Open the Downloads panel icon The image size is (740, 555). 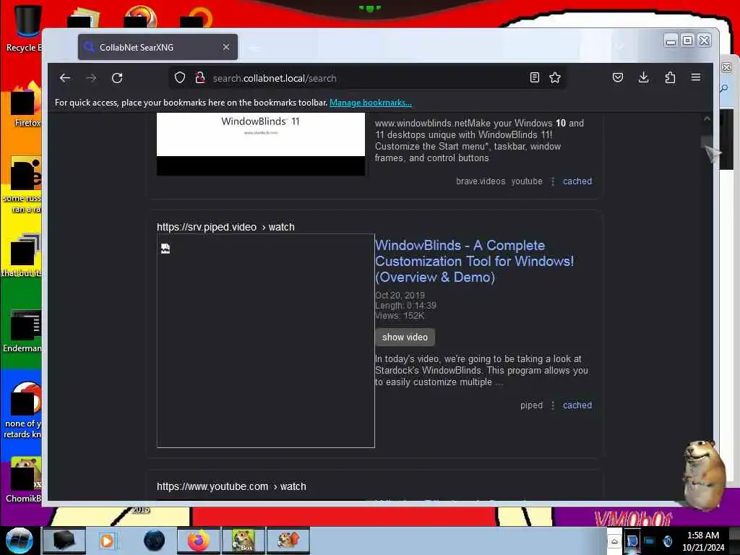(643, 77)
